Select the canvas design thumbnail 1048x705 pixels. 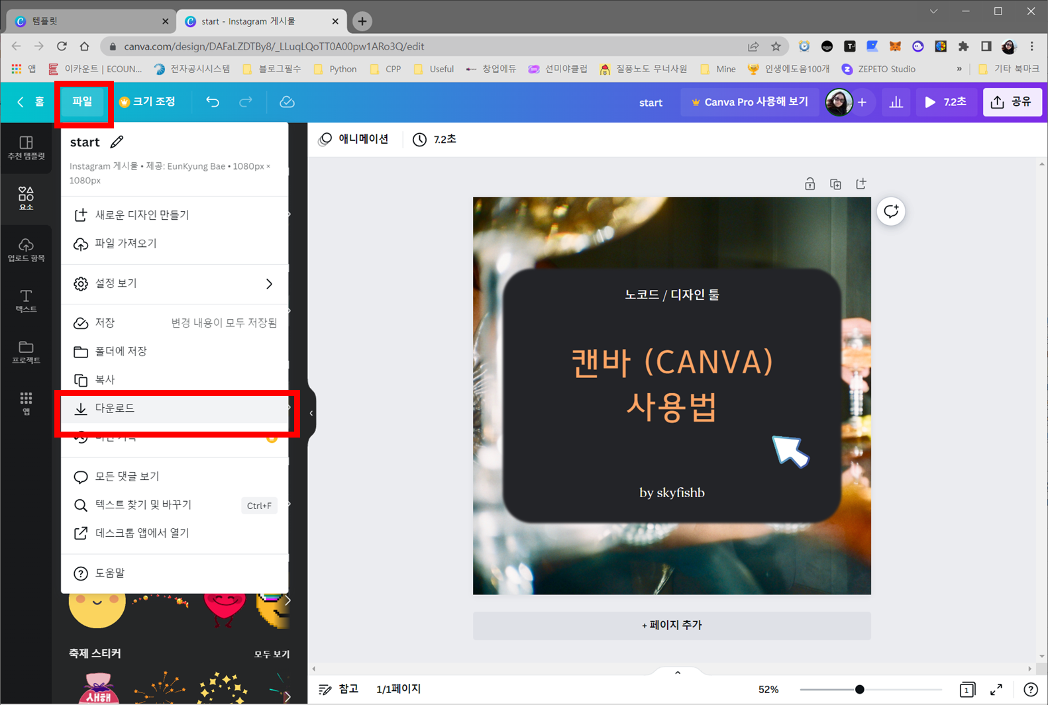[672, 396]
